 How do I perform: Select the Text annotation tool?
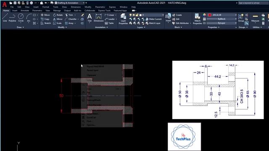[x=90, y=18]
